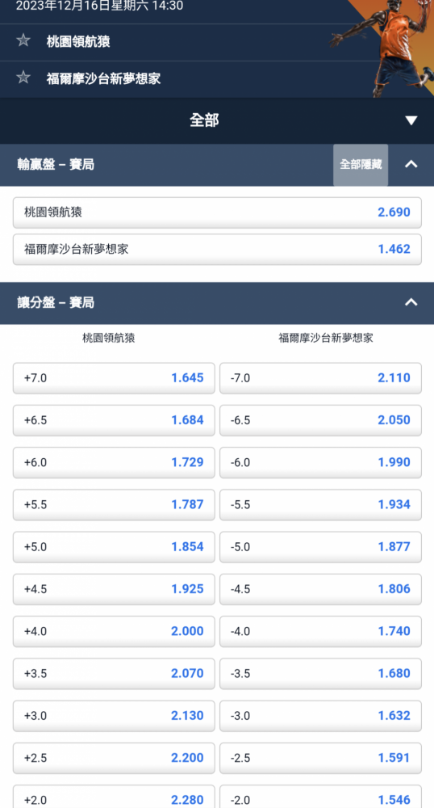Click the 全部隱藏 button
Image resolution: width=434 pixels, height=808 pixels.
pos(361,165)
